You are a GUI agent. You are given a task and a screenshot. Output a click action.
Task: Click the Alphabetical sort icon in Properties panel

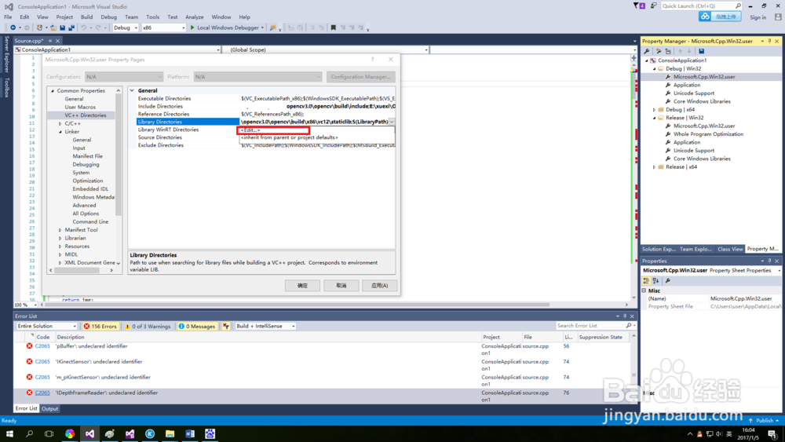[655, 281]
